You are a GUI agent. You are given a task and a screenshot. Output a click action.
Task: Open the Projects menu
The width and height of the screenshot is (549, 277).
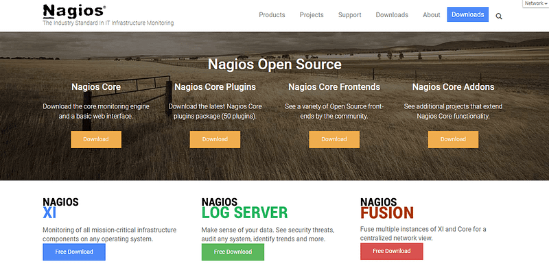pos(312,15)
